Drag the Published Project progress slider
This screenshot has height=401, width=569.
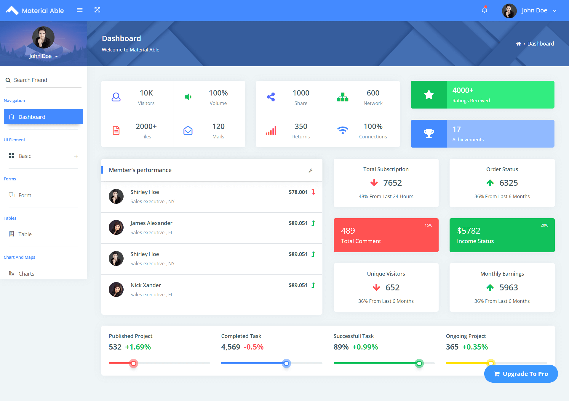133,363
